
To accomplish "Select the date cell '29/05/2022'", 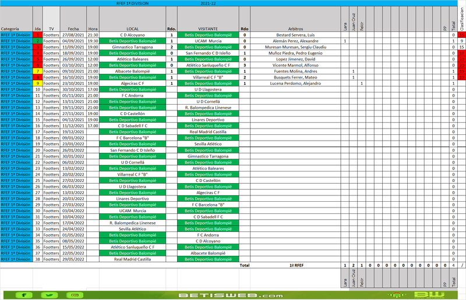I will pyautogui.click(x=73, y=259).
